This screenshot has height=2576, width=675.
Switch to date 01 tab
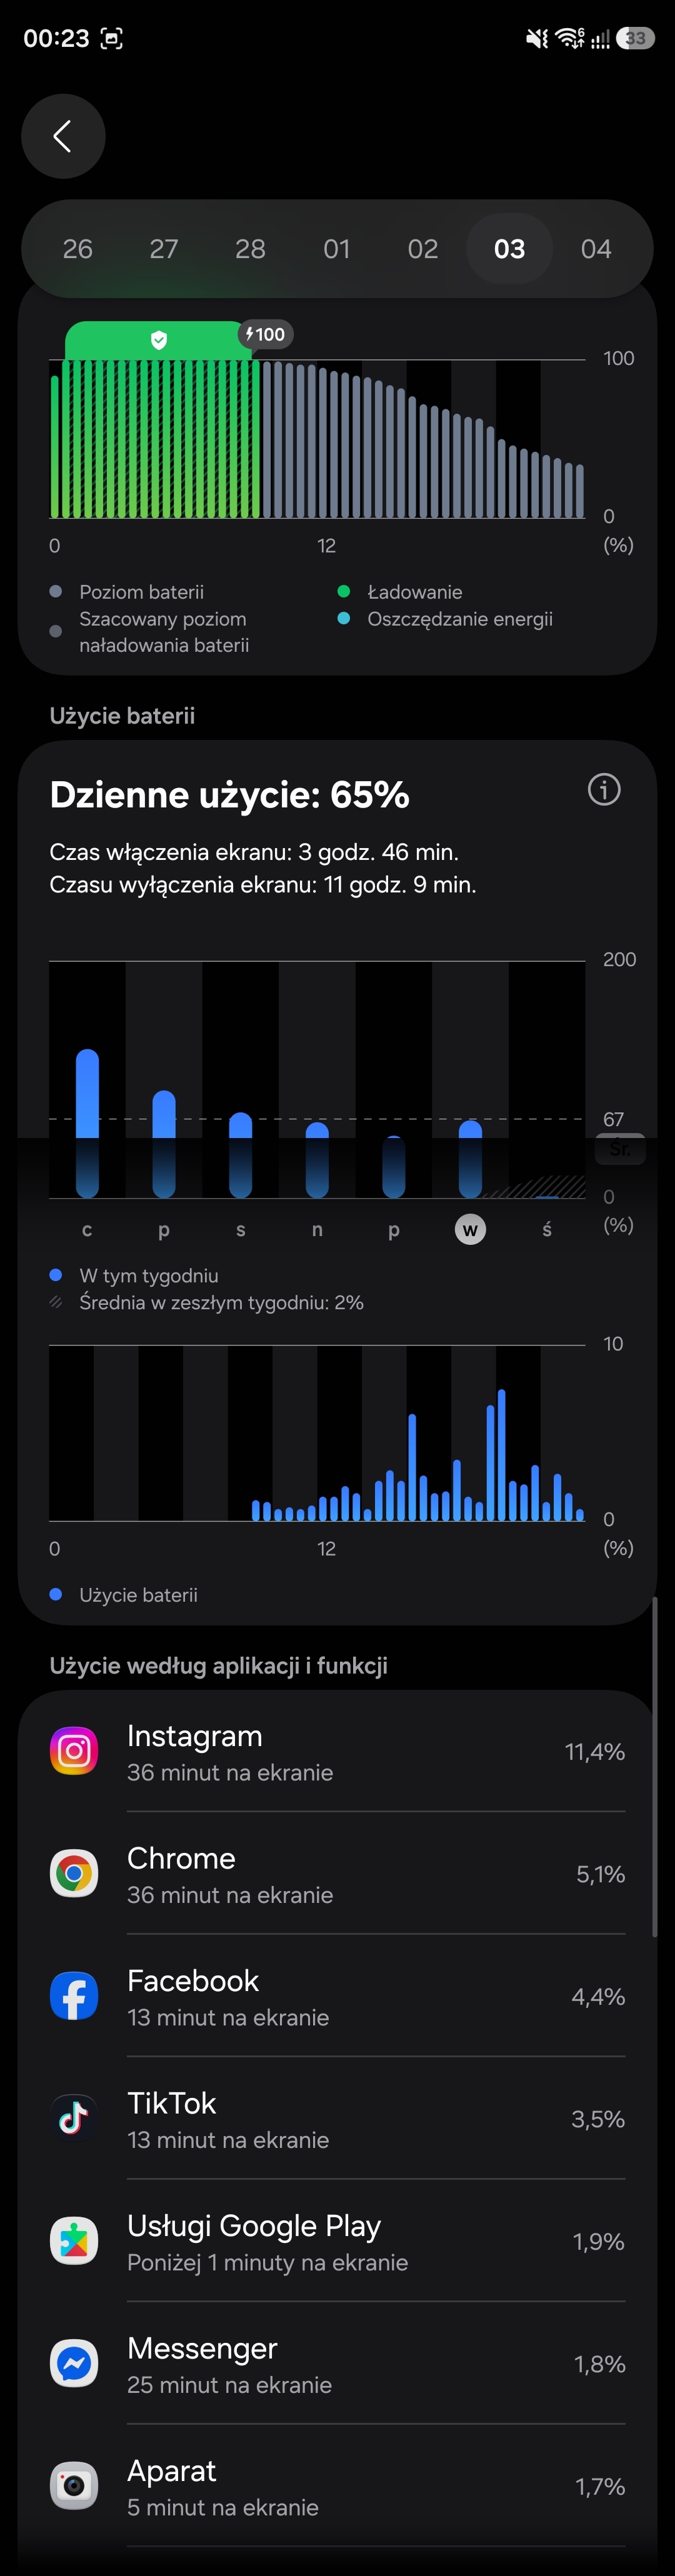pos(337,249)
